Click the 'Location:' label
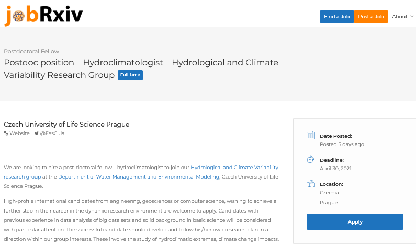Image resolution: width=416 pixels, height=245 pixels. (331, 184)
